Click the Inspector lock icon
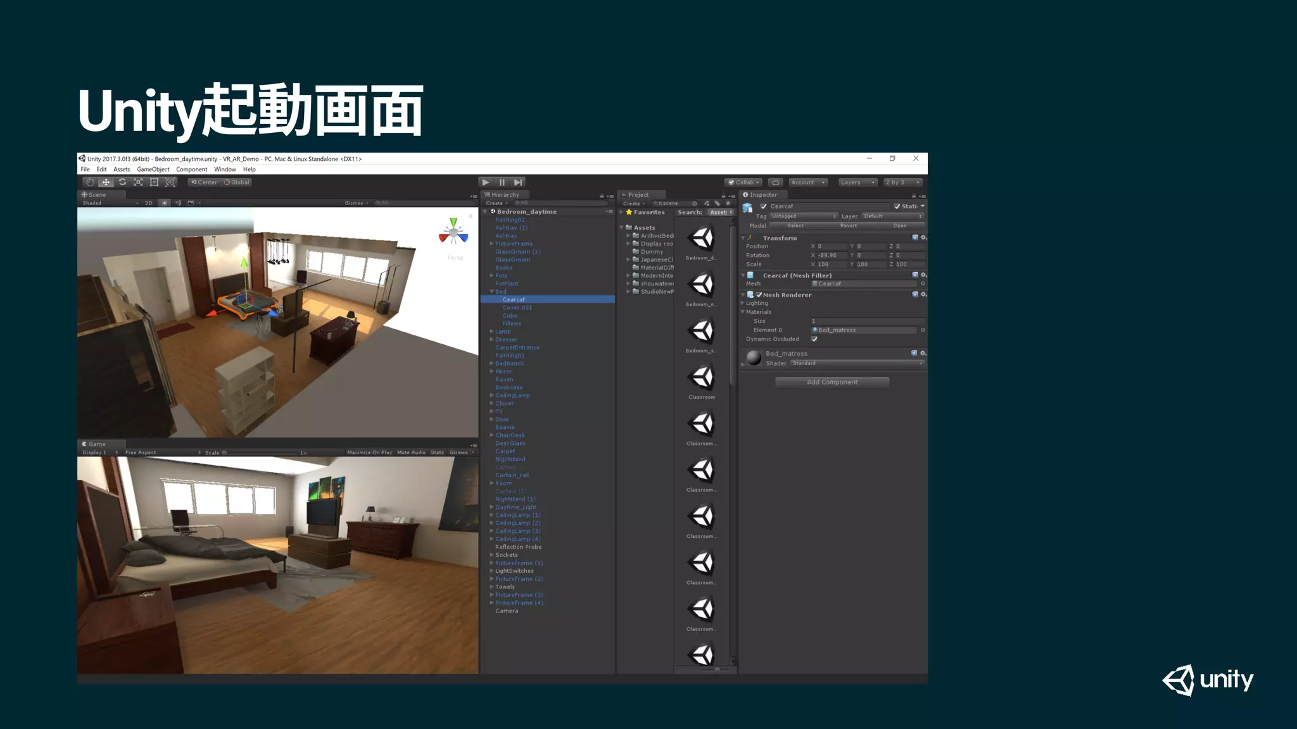Screen dimensions: 1297x729 tap(914, 196)
